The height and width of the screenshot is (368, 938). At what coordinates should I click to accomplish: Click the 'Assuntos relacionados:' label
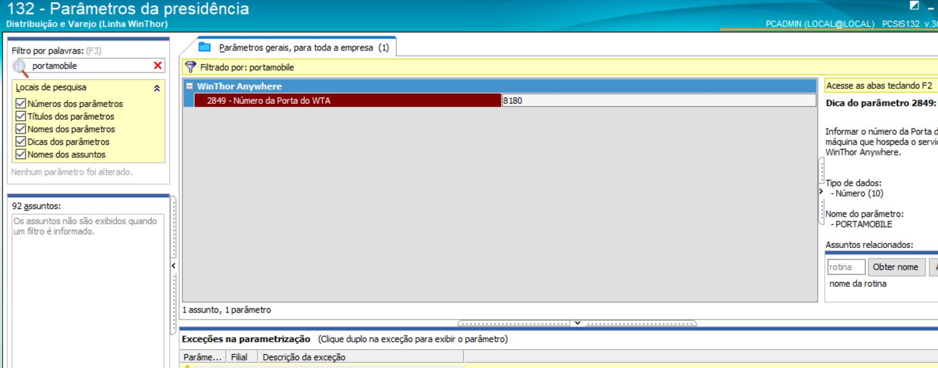pyautogui.click(x=869, y=245)
